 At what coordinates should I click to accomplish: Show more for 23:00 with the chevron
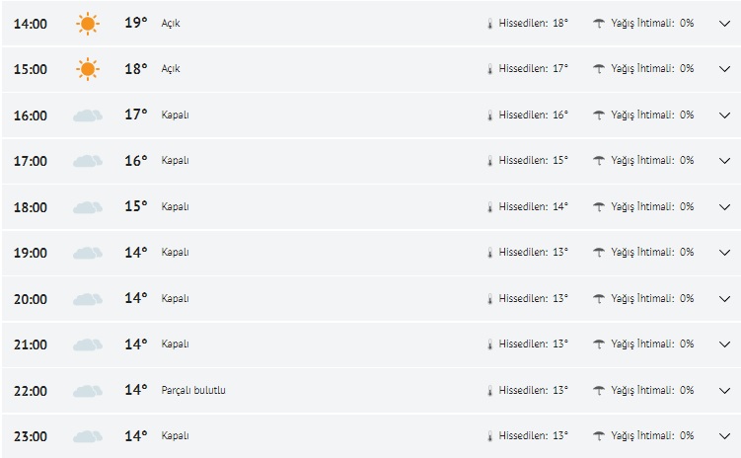[724, 435]
